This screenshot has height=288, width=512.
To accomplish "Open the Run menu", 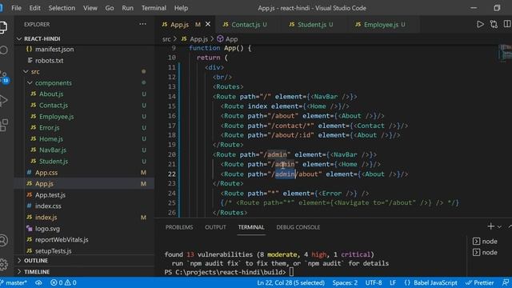I will [x=128, y=8].
